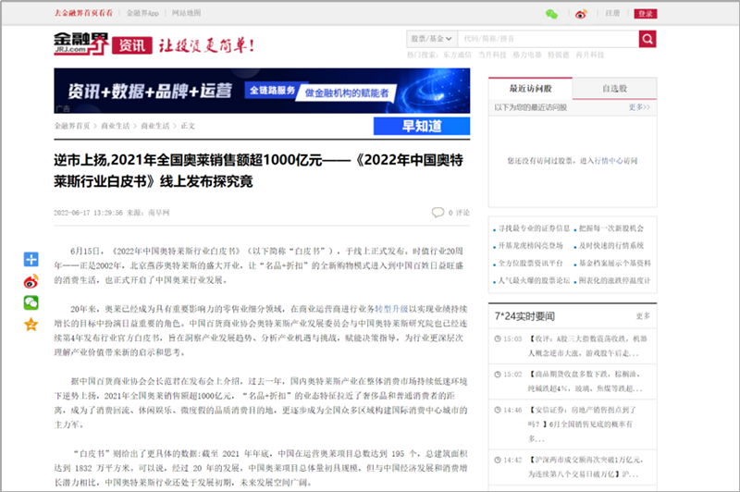The height and width of the screenshot is (492, 740).
Task: Click the WeChat icon in top bar
Action: point(551,14)
